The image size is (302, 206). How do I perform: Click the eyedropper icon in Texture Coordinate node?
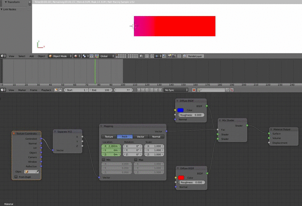pos(37,172)
